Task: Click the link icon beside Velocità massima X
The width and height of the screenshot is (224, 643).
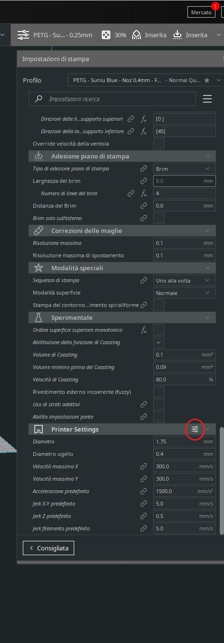Action: pos(144,466)
